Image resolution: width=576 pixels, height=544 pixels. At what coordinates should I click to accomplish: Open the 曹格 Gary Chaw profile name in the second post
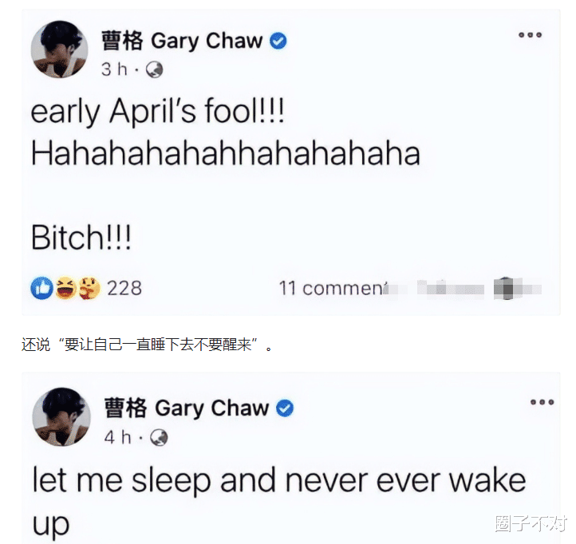pyautogui.click(x=187, y=408)
